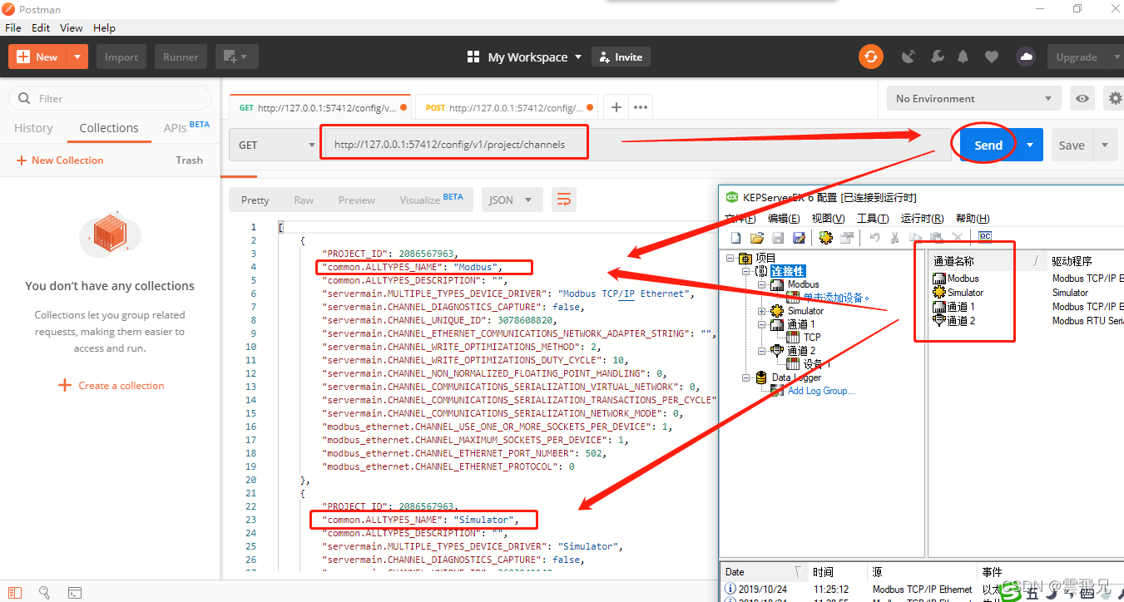The width and height of the screenshot is (1124, 602).
Task: Click the Simulator channel gear icon in channel list
Action: tap(940, 293)
